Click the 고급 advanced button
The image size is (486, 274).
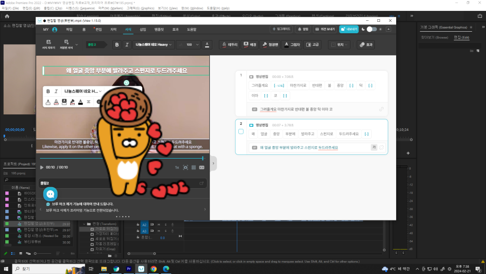tap(313, 45)
